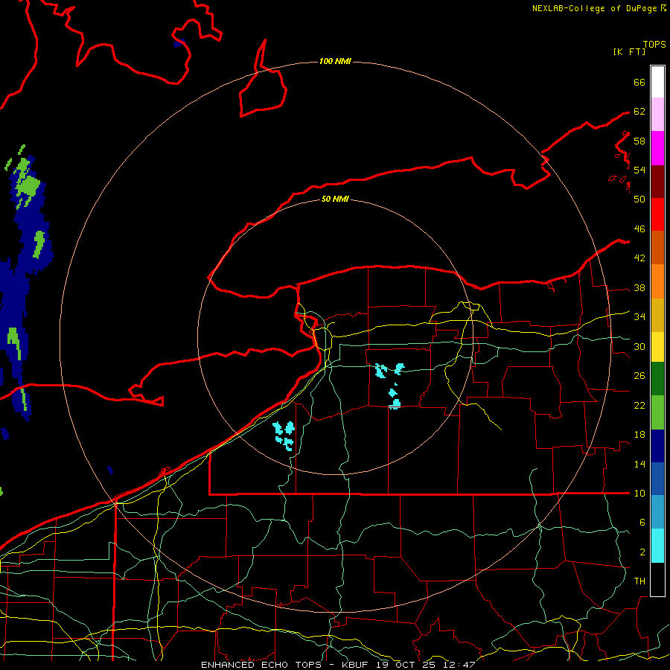Click the 50 legend value

[639, 199]
